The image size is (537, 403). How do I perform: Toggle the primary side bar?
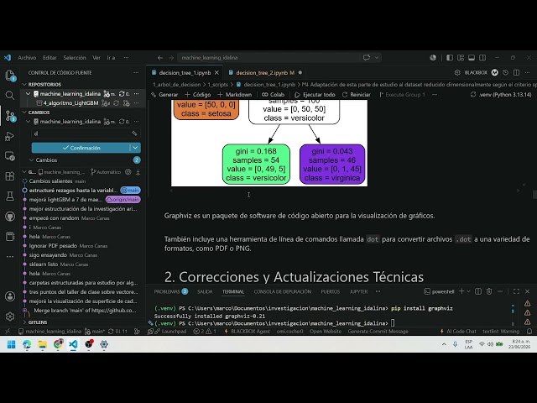pyautogui.click(x=450, y=58)
